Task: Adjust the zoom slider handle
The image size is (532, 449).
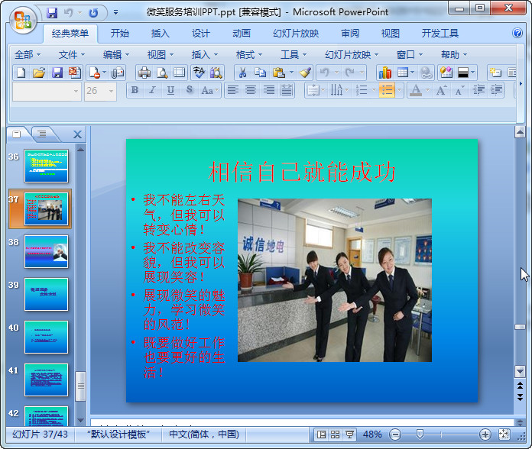Action: click(420, 434)
